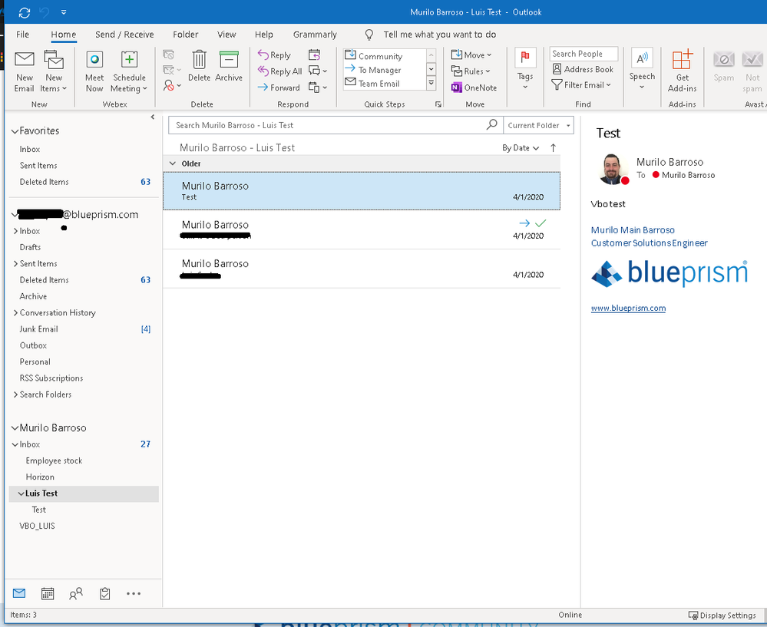Send message to OneNote
767x627 pixels.
click(474, 87)
